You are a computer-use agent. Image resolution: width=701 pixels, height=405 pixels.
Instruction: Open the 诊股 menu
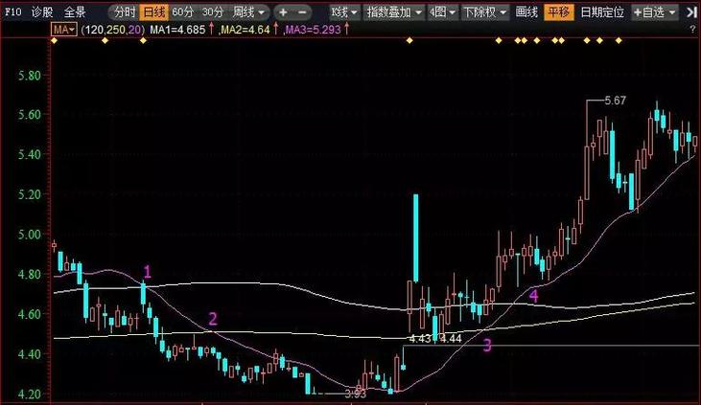click(x=41, y=12)
